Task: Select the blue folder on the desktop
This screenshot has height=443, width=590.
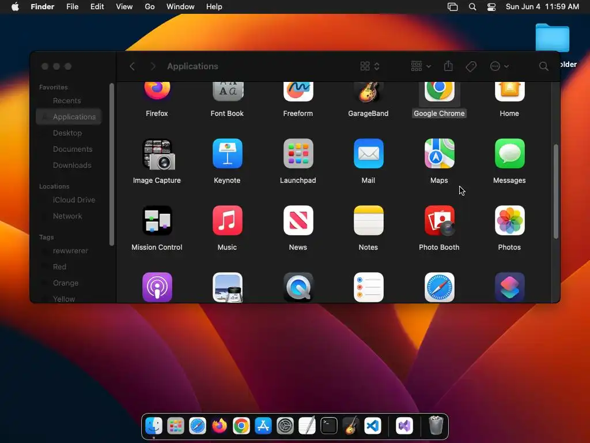Action: click(553, 37)
